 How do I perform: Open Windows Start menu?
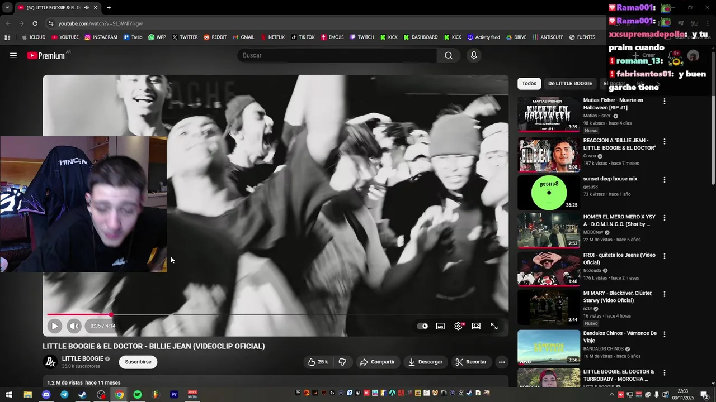[9, 395]
